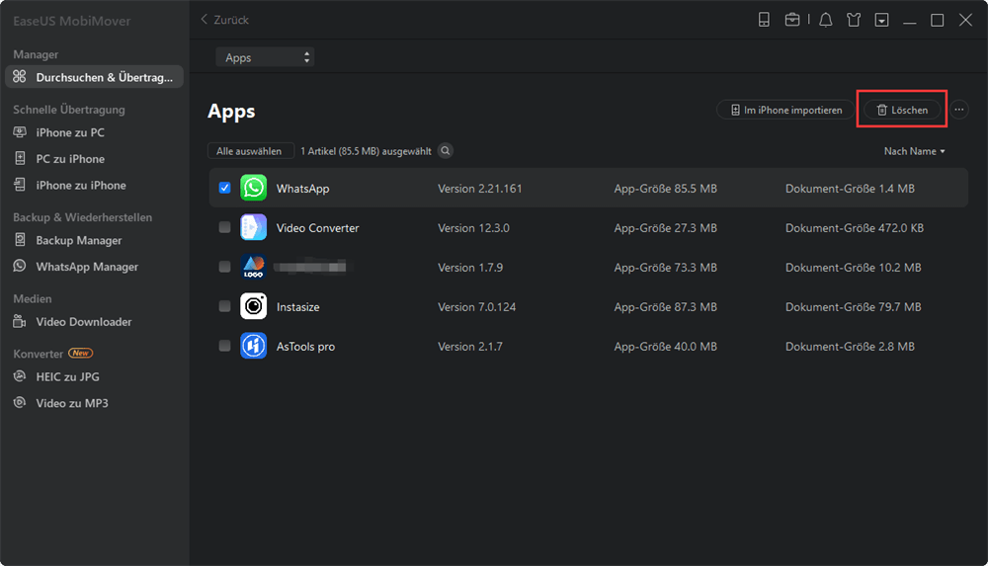Click App-Größe 40.0 MB text
This screenshot has width=988, height=566.
click(x=665, y=347)
